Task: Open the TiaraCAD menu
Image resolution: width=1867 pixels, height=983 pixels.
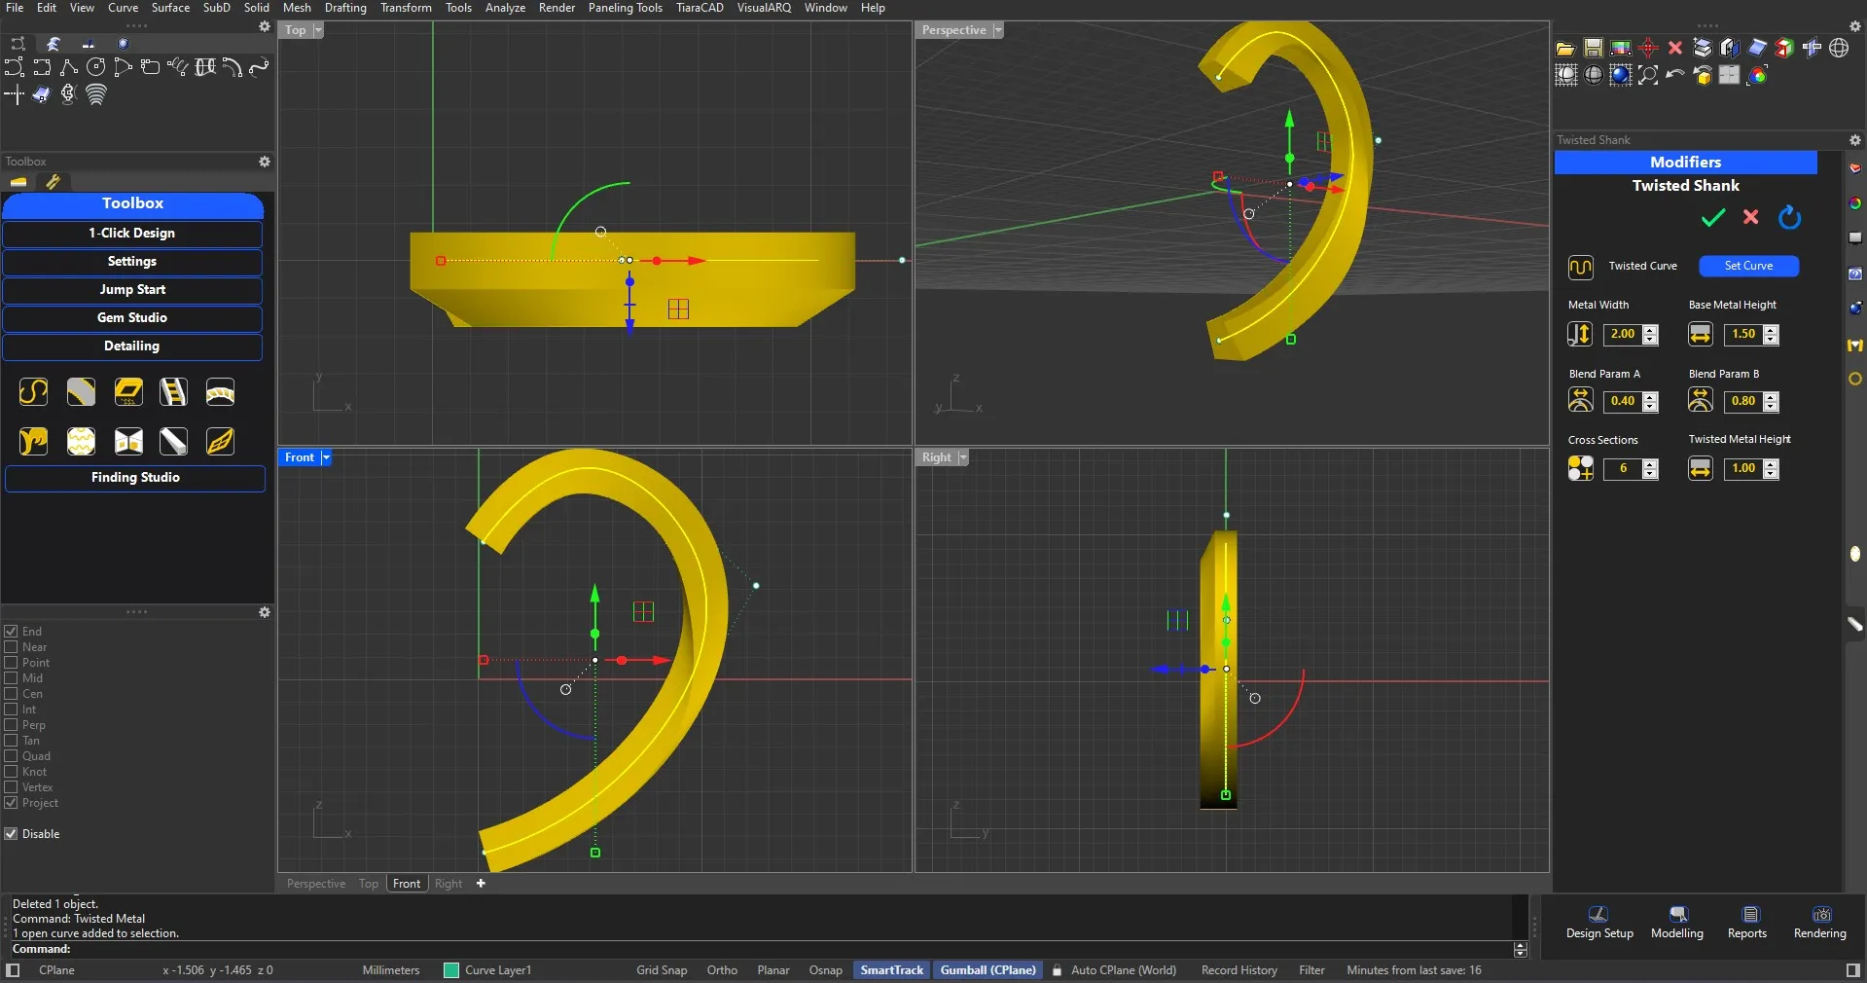Action: (x=700, y=8)
